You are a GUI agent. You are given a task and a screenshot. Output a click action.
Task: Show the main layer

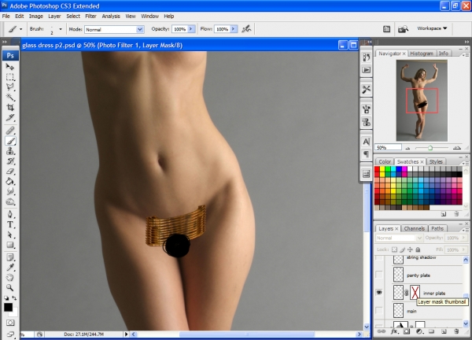tap(379, 310)
